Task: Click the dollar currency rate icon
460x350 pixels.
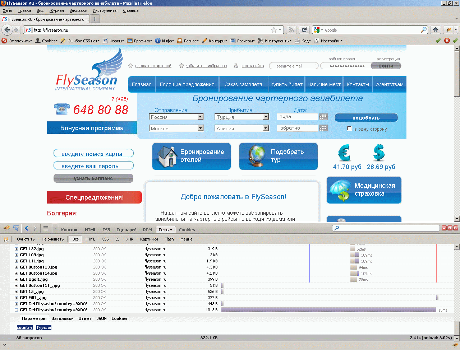Action: point(379,153)
